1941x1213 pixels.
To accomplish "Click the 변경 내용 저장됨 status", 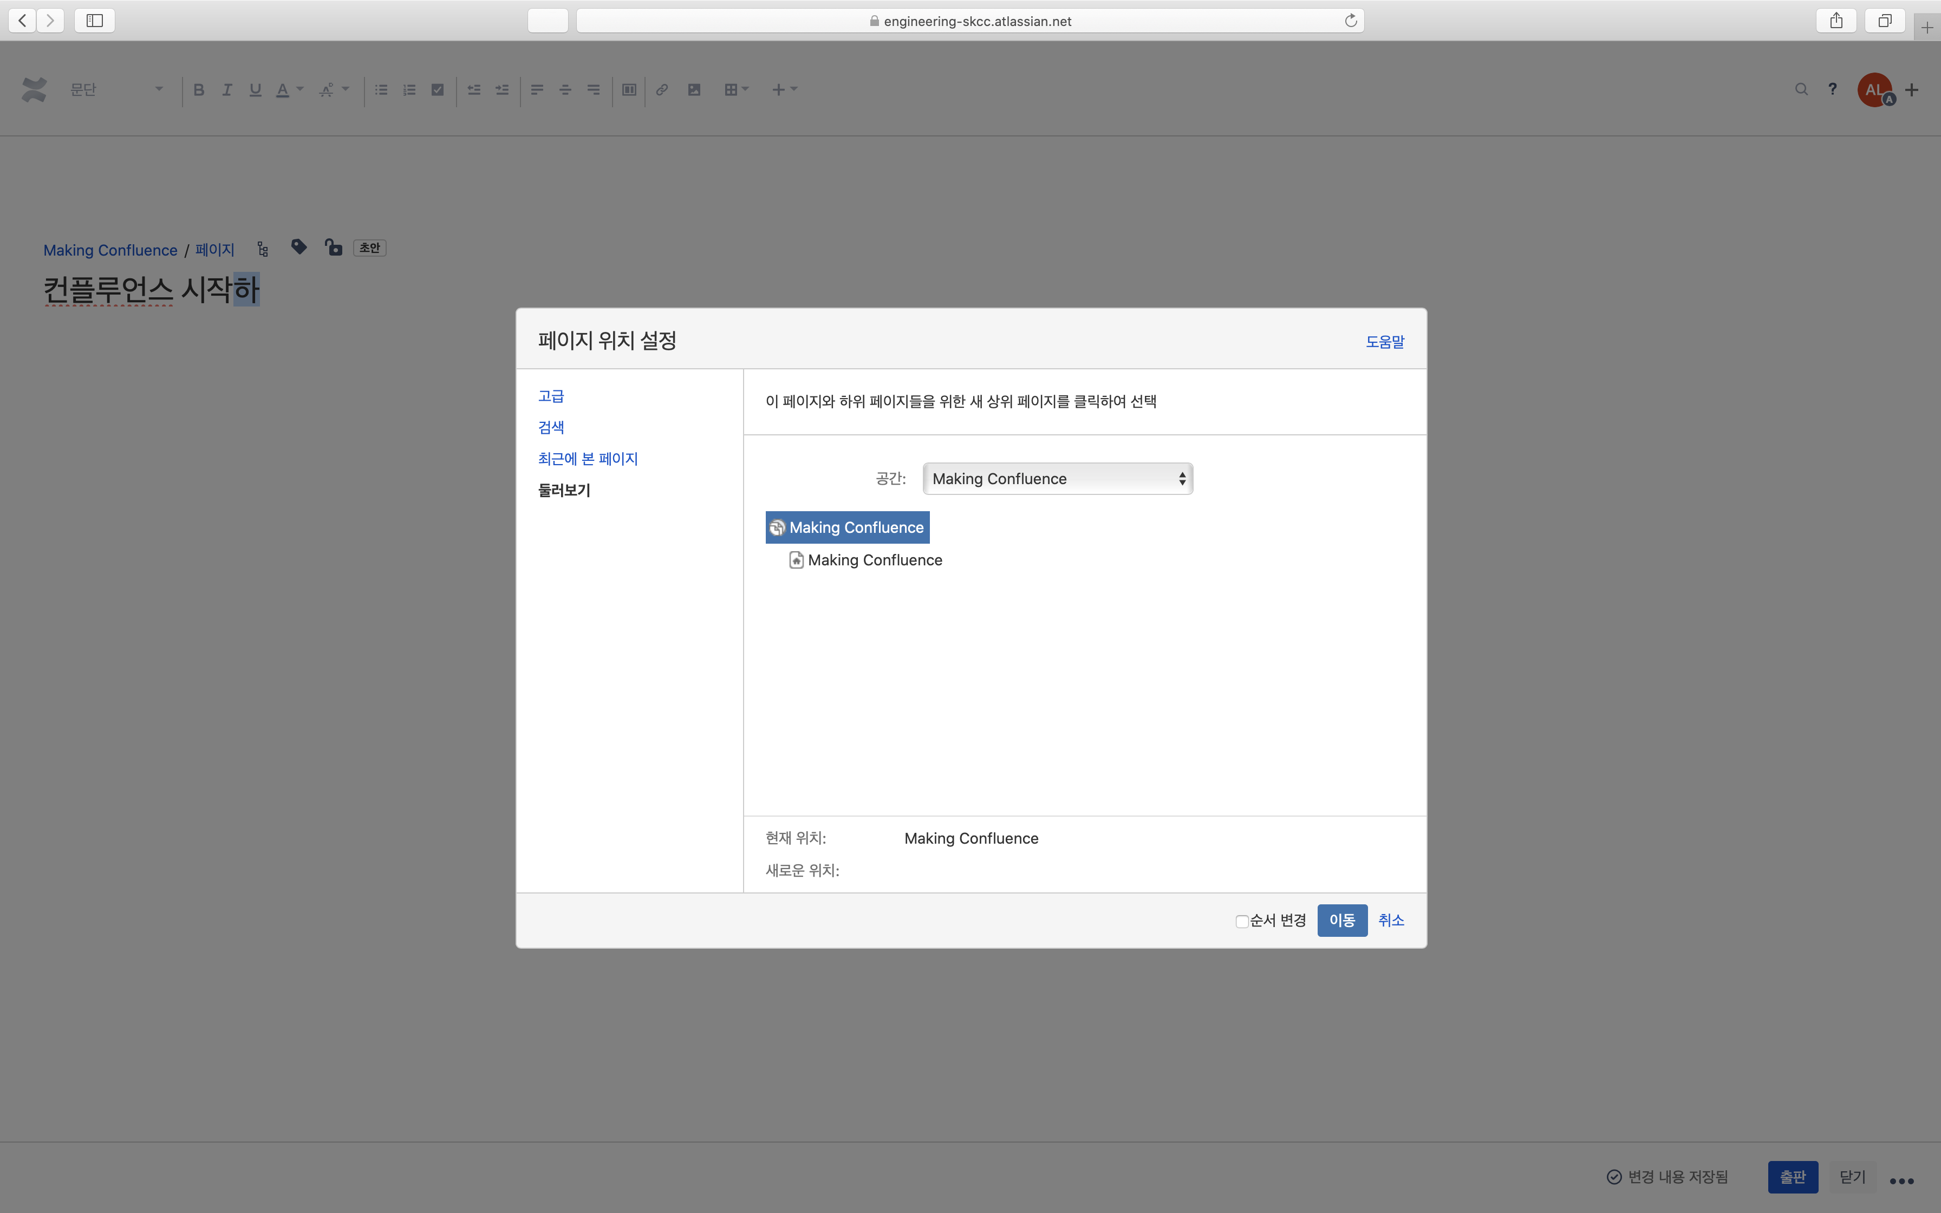I will tap(1668, 1177).
